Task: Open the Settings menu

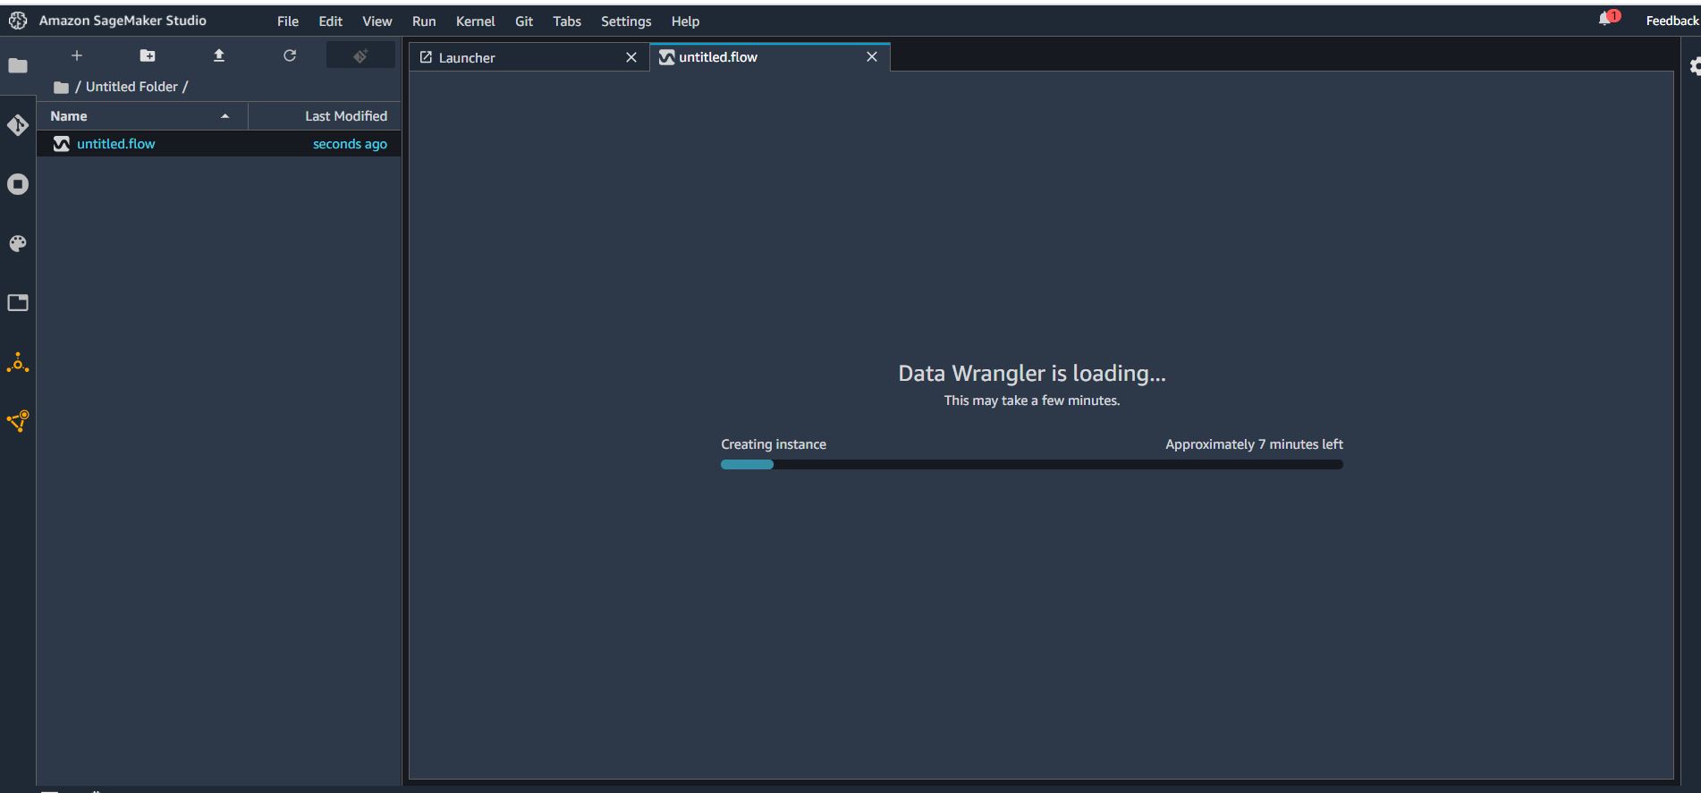Action: (x=626, y=21)
